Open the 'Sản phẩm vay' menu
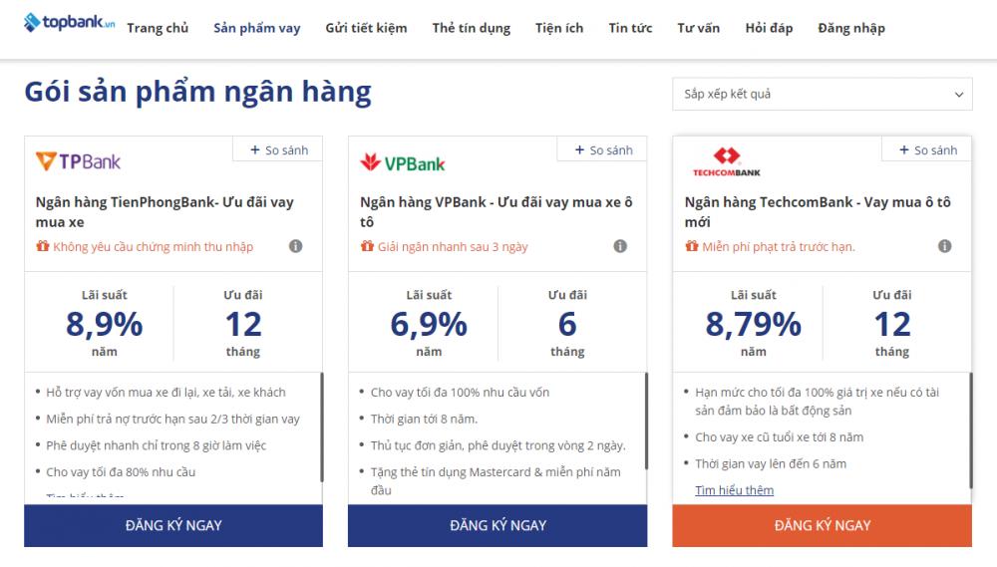 (256, 28)
